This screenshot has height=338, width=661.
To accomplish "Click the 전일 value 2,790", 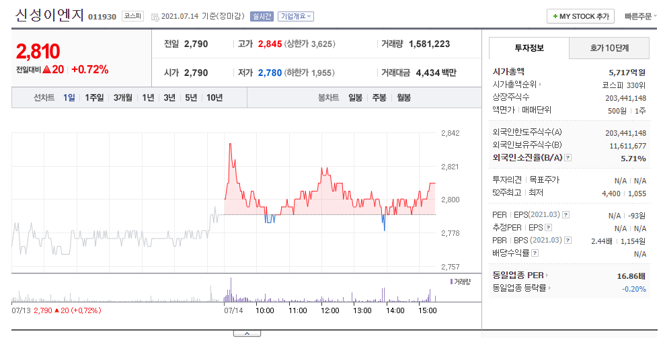I will (196, 44).
